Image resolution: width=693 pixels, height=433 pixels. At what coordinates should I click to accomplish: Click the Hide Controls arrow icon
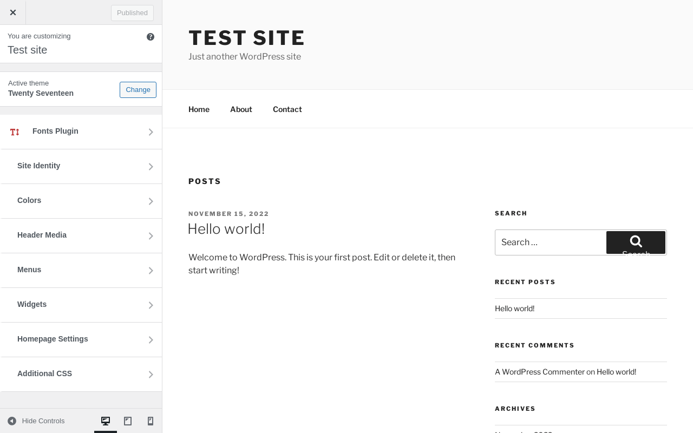(12, 421)
